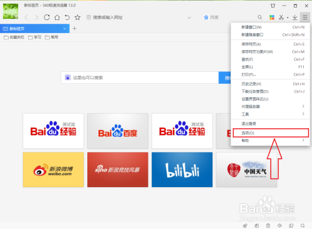Click the hamburger main menu button
This screenshot has height=229, width=312.
(305, 18)
